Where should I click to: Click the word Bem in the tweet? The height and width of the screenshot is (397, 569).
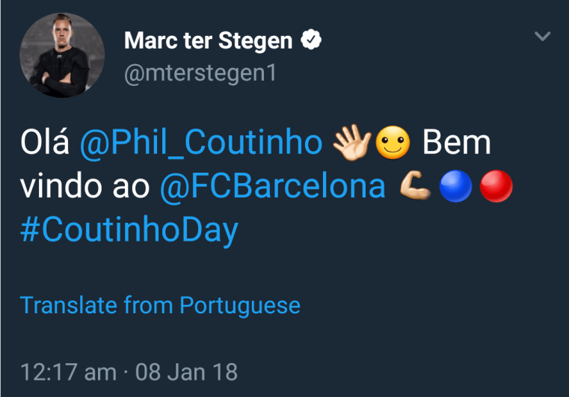(x=457, y=143)
